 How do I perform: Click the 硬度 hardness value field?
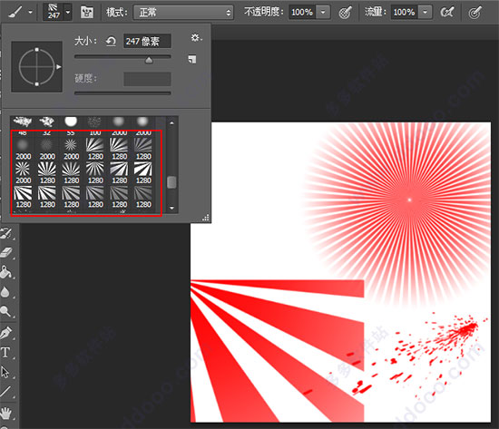click(x=147, y=79)
